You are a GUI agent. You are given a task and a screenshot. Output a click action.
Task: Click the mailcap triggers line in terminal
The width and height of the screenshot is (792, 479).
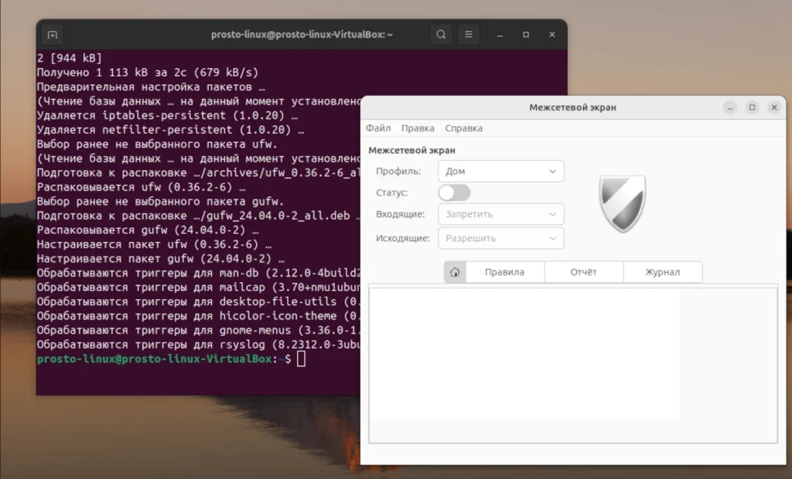pos(199,287)
